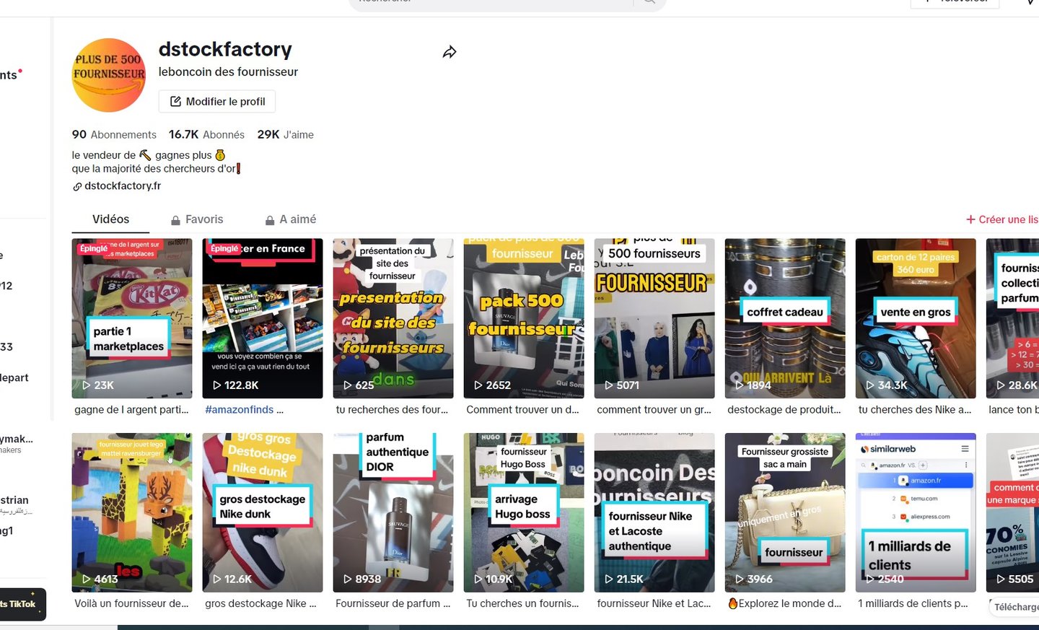Click the play icon beside 34.3K views
Viewport: 1039px width, 630px height.
[870, 385]
